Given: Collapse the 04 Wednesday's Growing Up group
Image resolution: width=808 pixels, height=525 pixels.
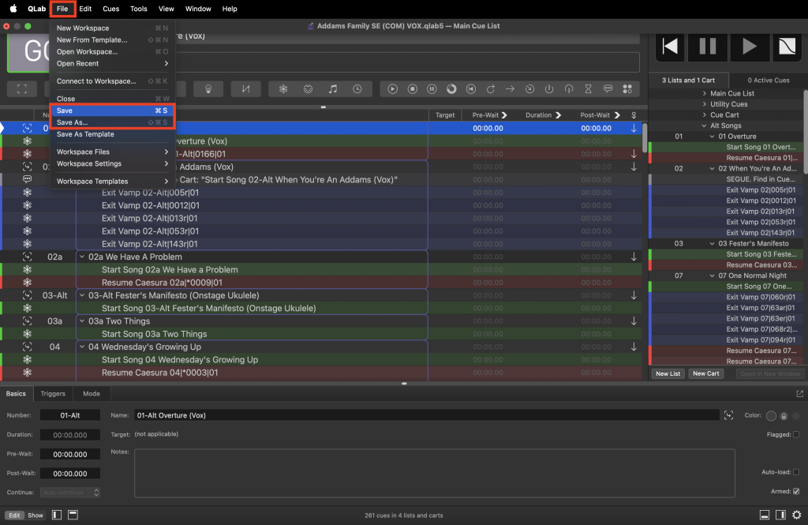Looking at the screenshot, I should point(82,347).
